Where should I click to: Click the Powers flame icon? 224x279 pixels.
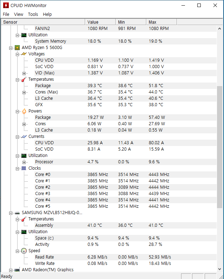(x=24, y=111)
